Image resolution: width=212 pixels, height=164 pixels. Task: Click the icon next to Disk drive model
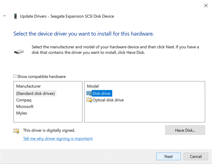tap(89, 93)
